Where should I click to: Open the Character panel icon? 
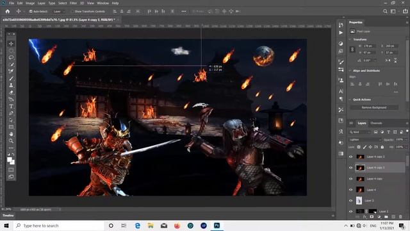click(341, 91)
